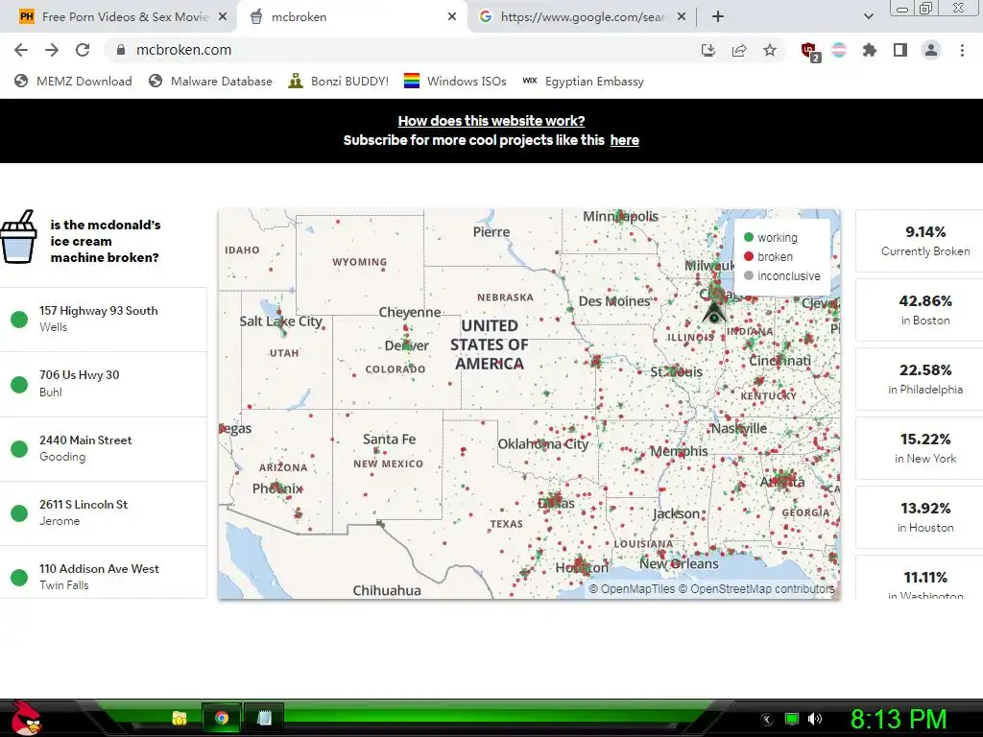Click the mcbroken.com address bar
Viewport: 983px width, 737px height.
(x=401, y=50)
